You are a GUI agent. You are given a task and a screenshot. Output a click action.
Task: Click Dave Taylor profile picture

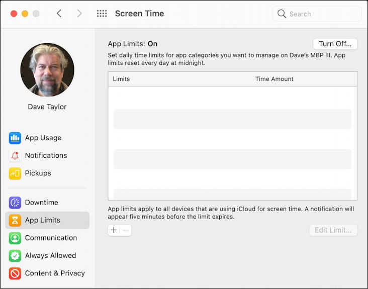[47, 70]
